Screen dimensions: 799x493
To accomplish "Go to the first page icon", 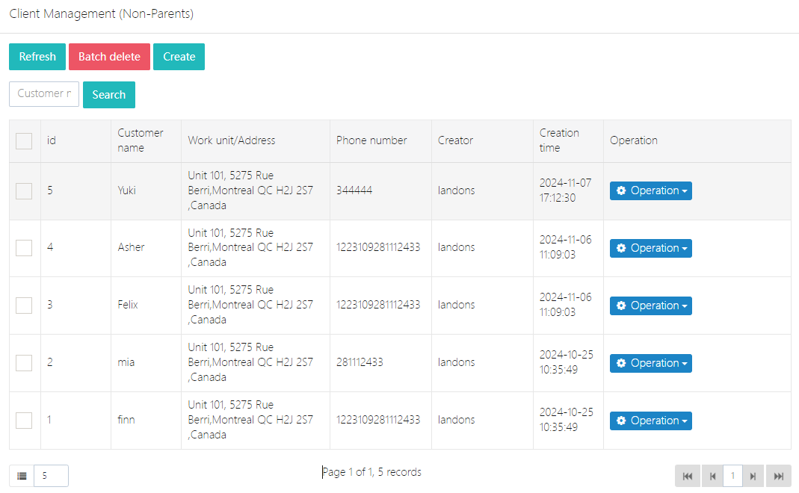I will pyautogui.click(x=687, y=476).
